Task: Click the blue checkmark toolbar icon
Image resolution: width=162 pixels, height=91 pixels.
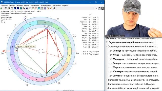Action: coord(27,8)
